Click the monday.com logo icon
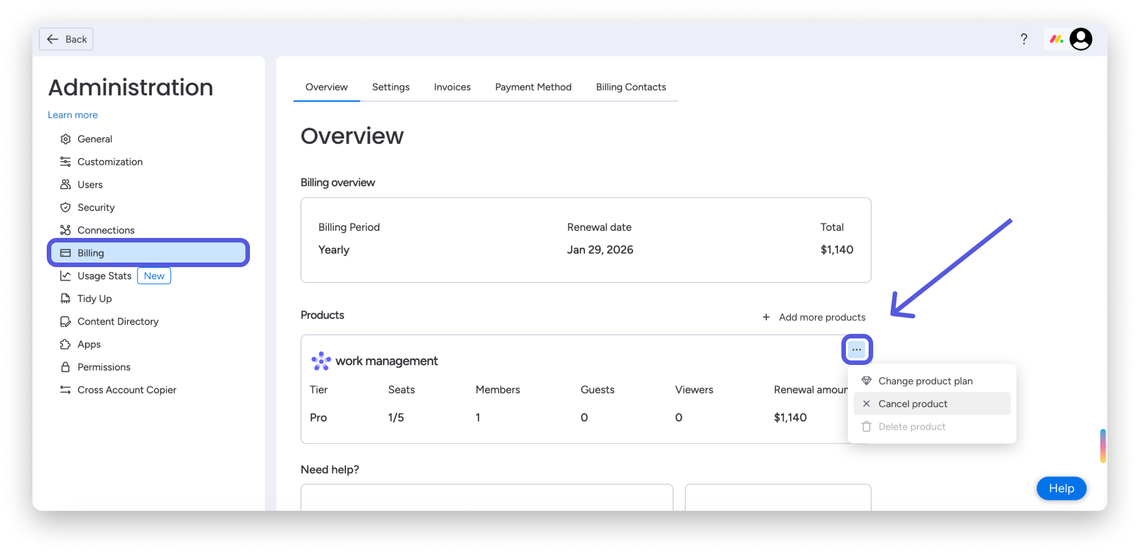 1057,39
